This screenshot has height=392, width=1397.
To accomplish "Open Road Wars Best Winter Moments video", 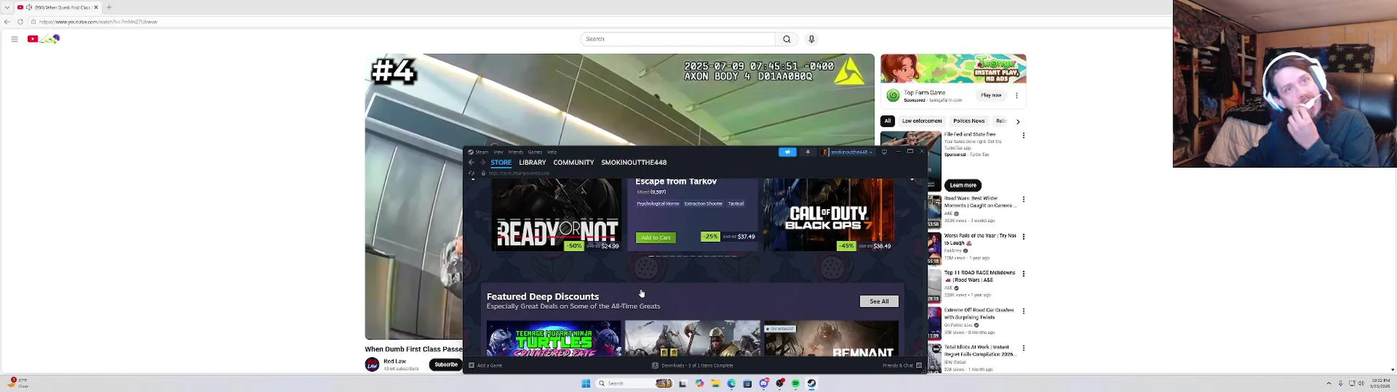I will (x=980, y=202).
